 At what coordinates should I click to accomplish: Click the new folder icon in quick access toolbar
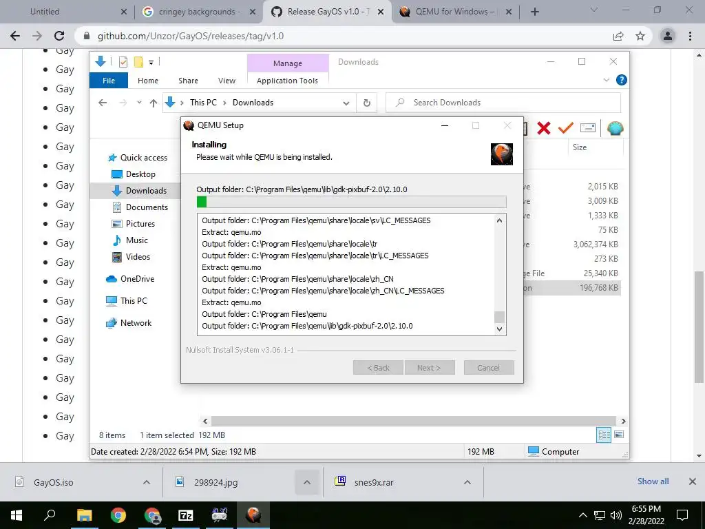[138, 62]
